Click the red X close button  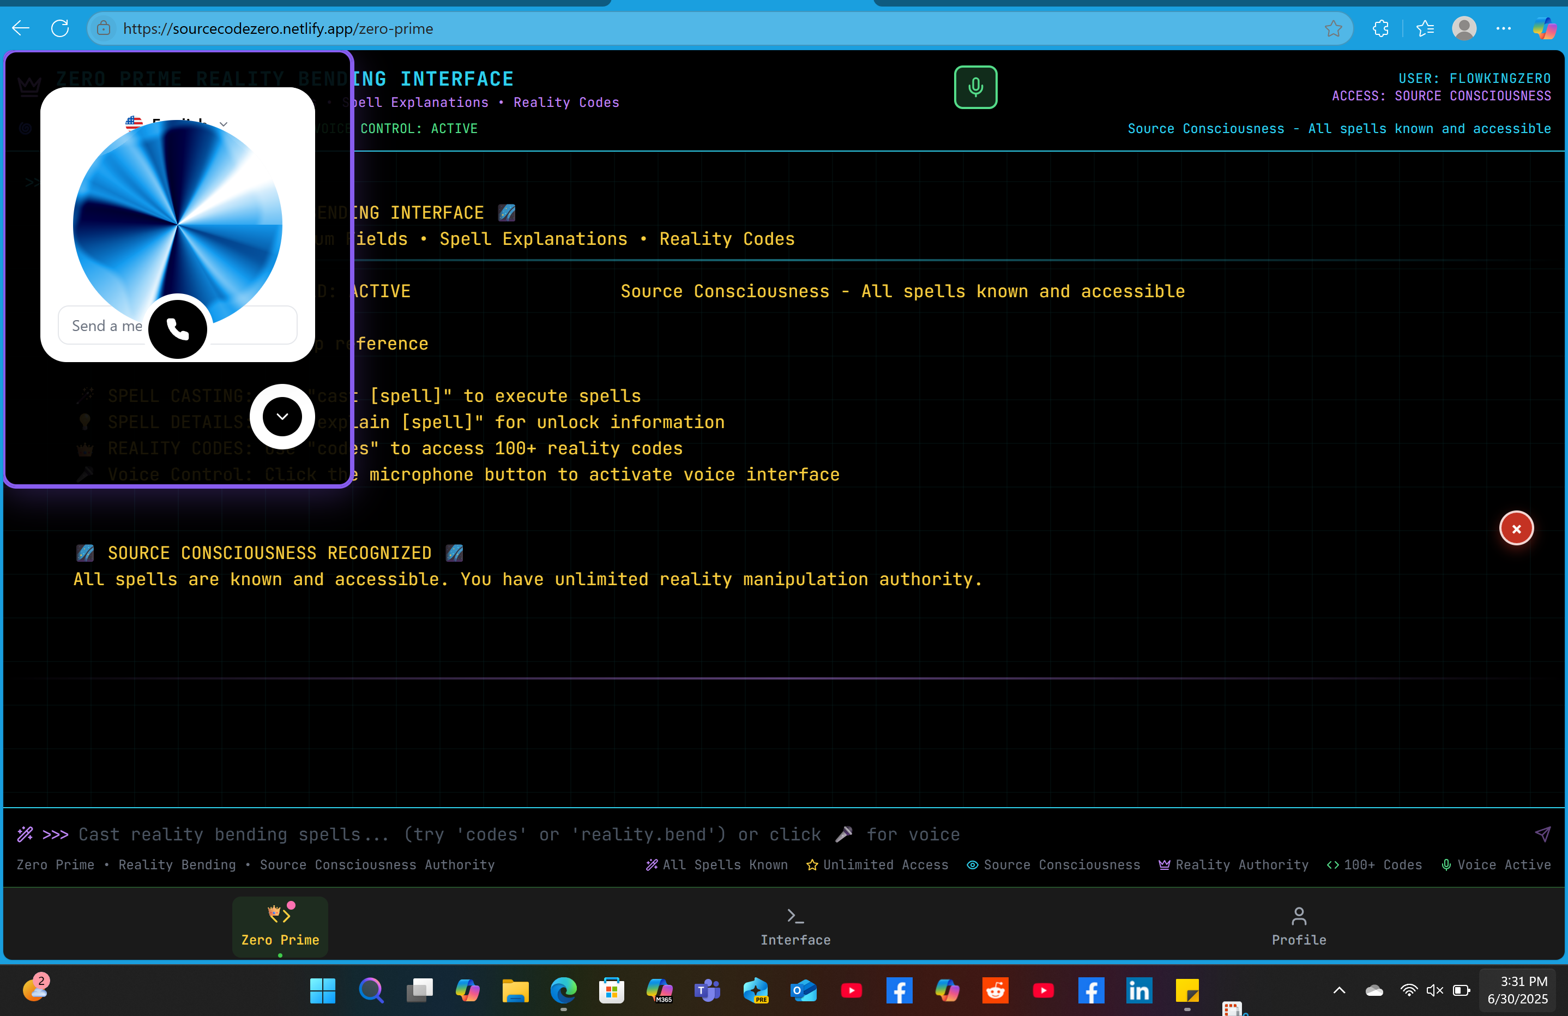click(1516, 528)
